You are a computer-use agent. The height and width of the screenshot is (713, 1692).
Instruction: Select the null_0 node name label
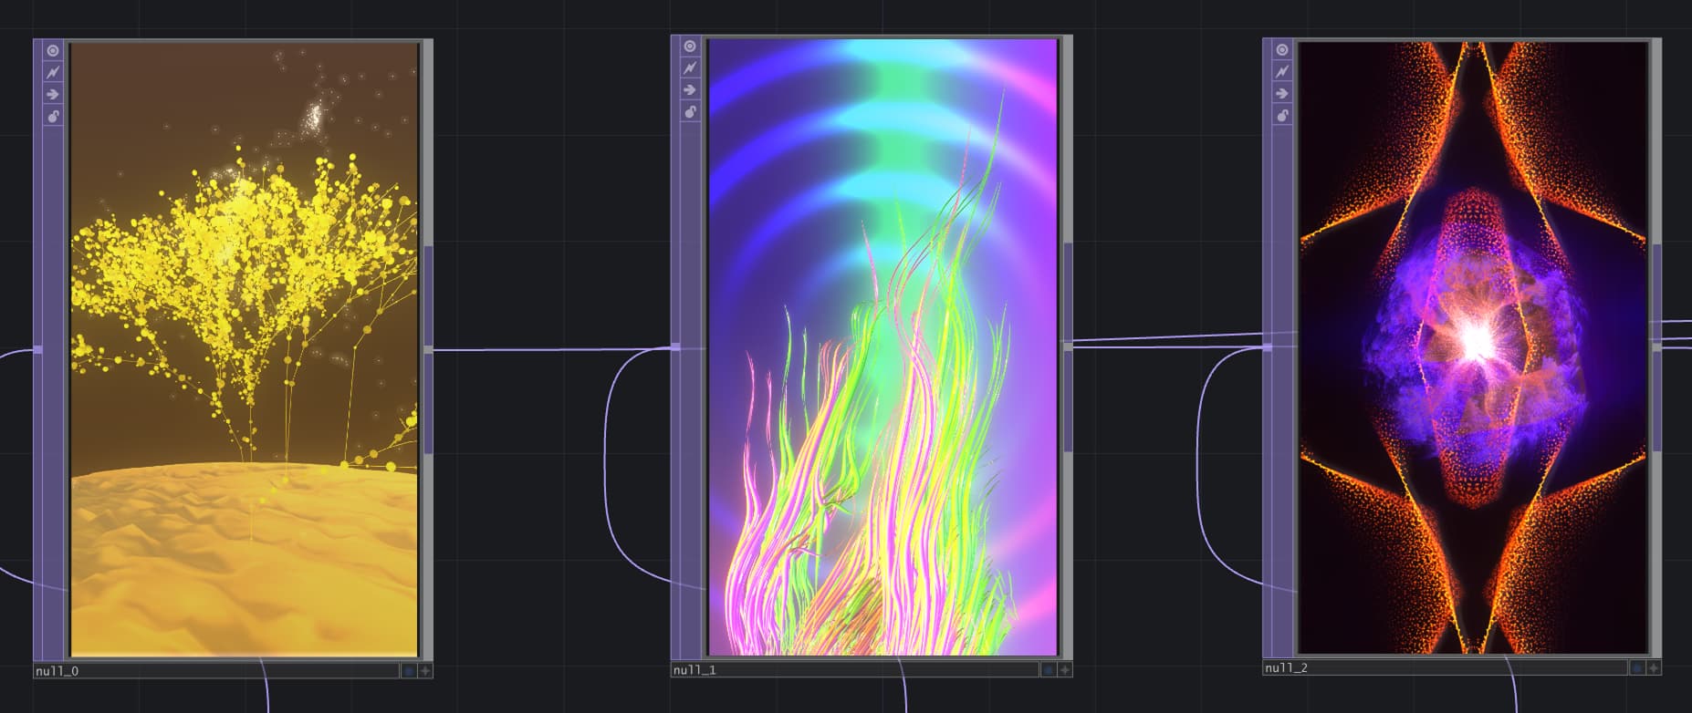(57, 671)
